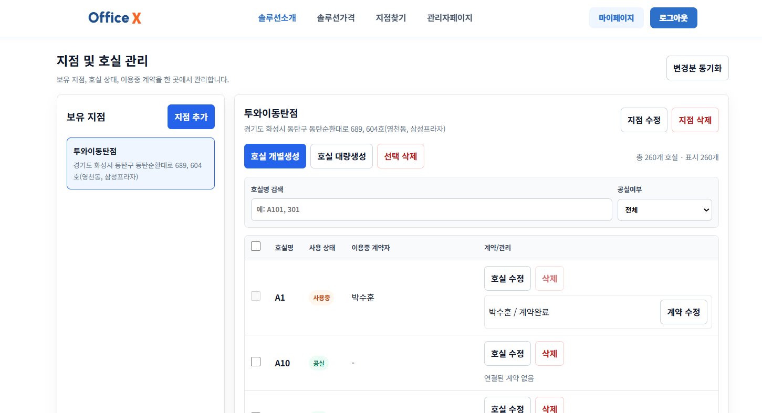Click the 지점 및 호실 관리 heading

(102, 61)
